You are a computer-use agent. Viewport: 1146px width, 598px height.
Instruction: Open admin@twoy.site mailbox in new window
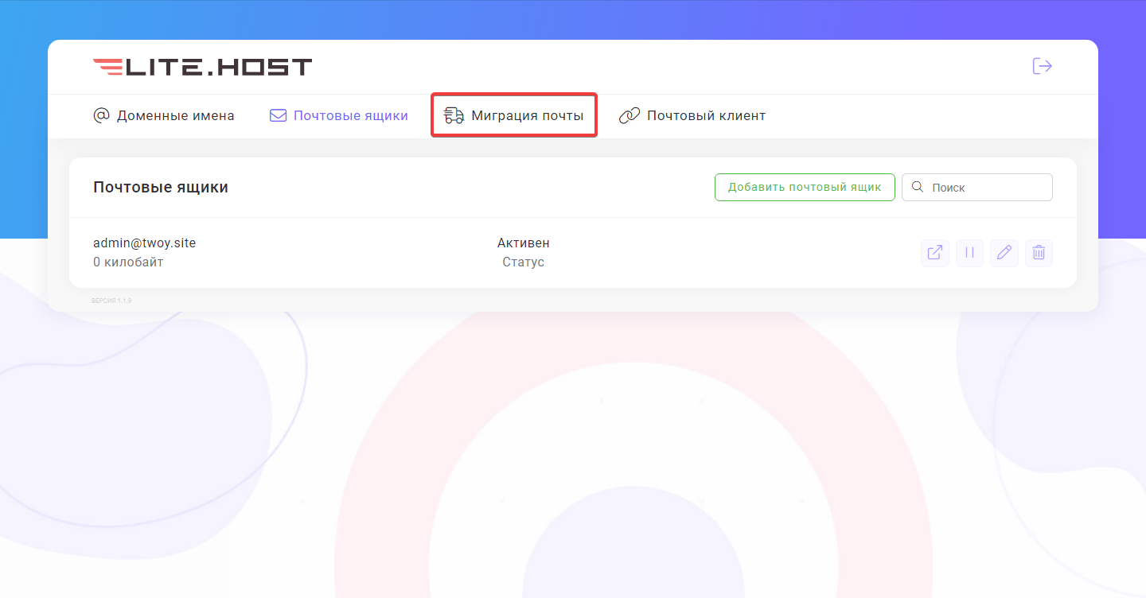(935, 253)
